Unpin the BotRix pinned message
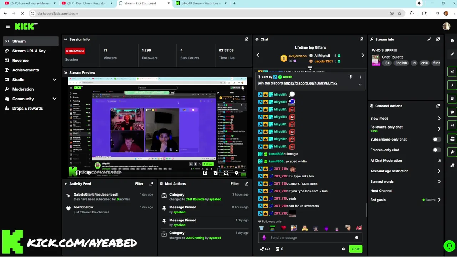Image resolution: width=457 pixels, height=257 pixels. [351, 77]
